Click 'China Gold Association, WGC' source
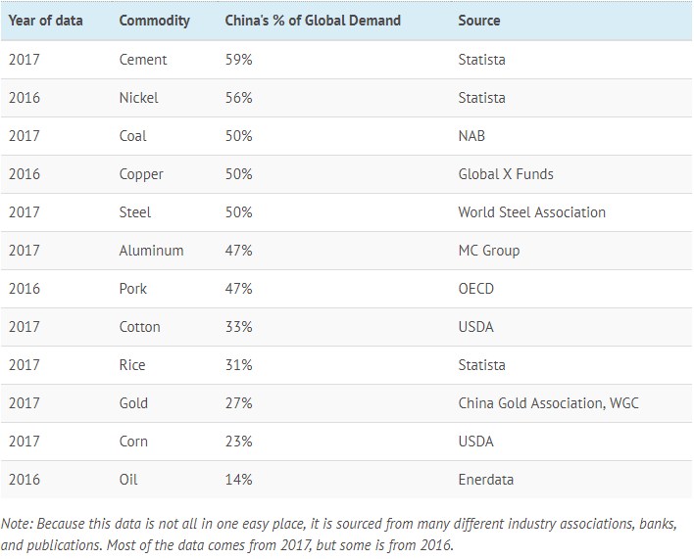This screenshot has height=559, width=694. 548,403
